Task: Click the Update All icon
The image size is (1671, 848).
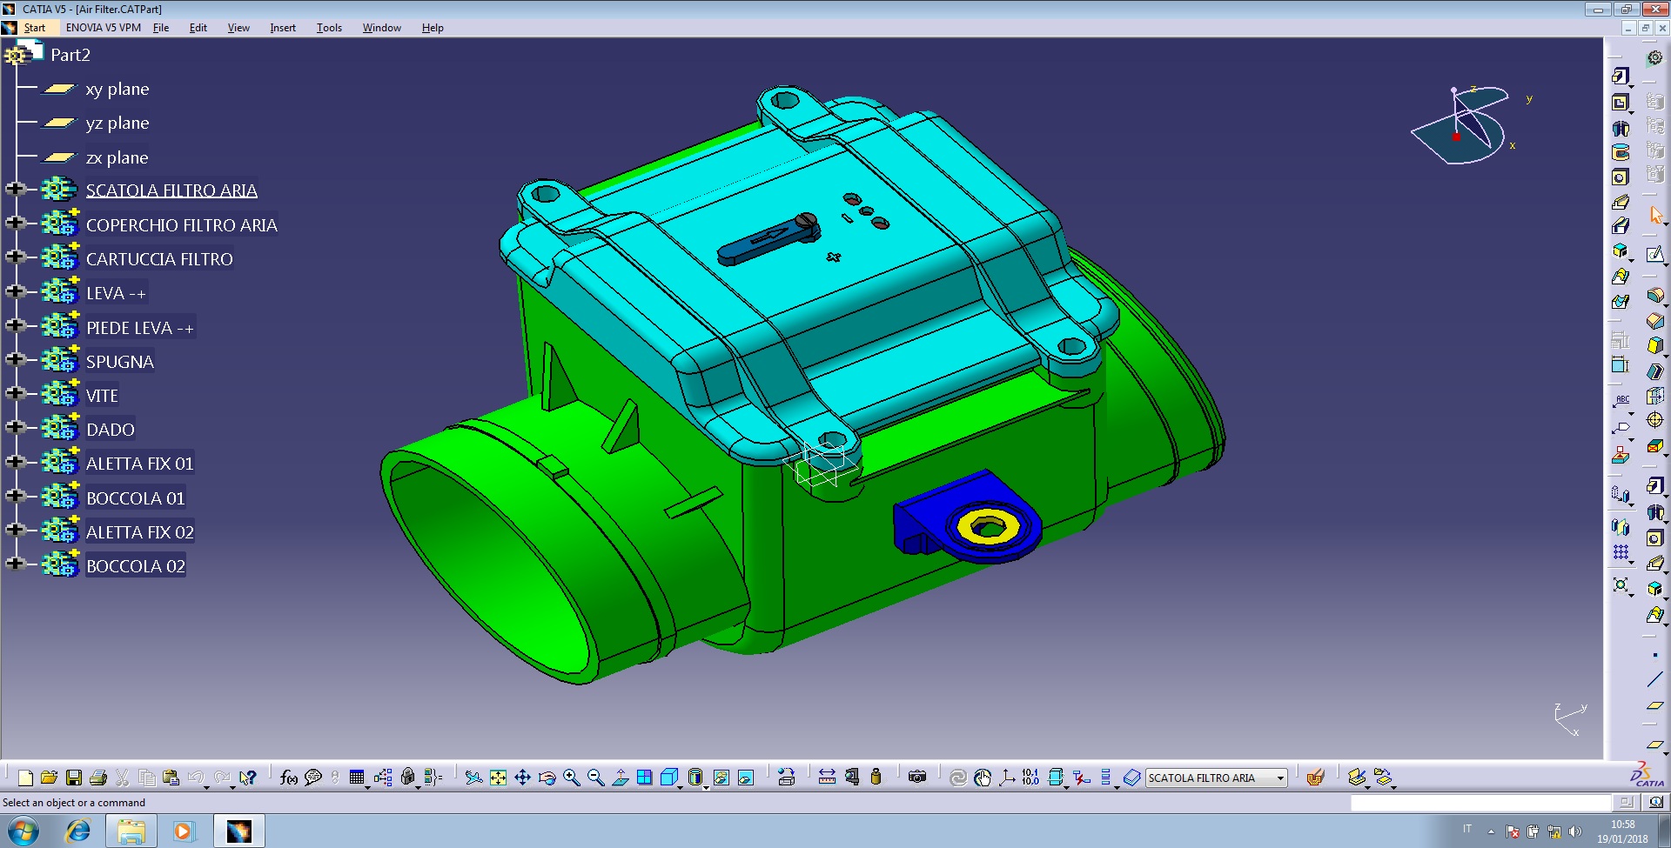Action: click(x=958, y=778)
